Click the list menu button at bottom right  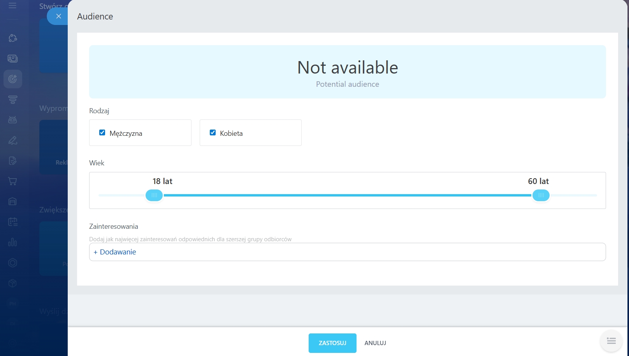tap(611, 341)
